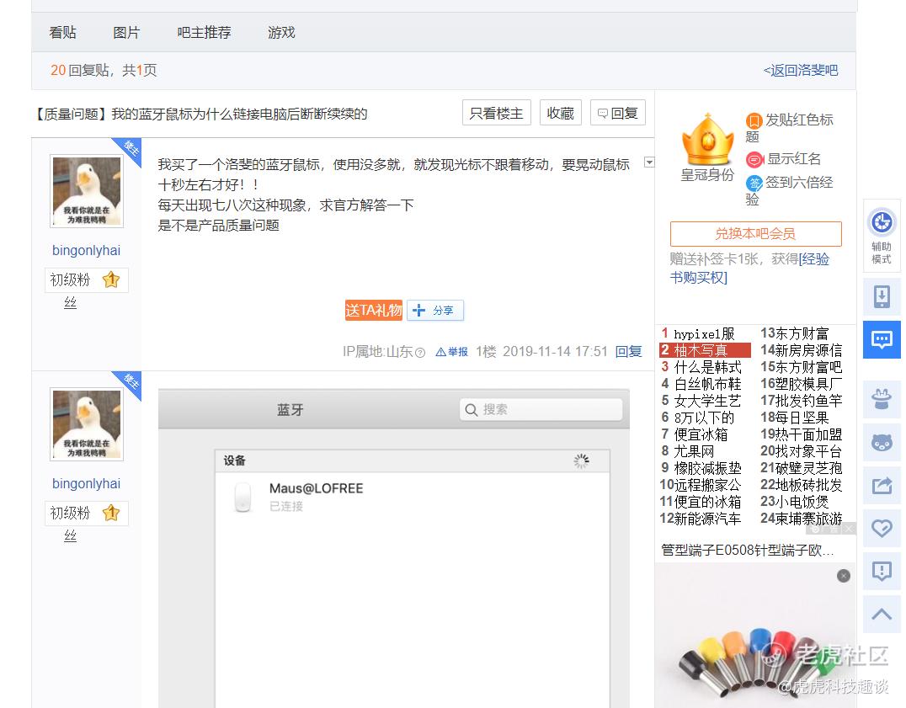Click the share arrow sidebar icon

click(882, 485)
